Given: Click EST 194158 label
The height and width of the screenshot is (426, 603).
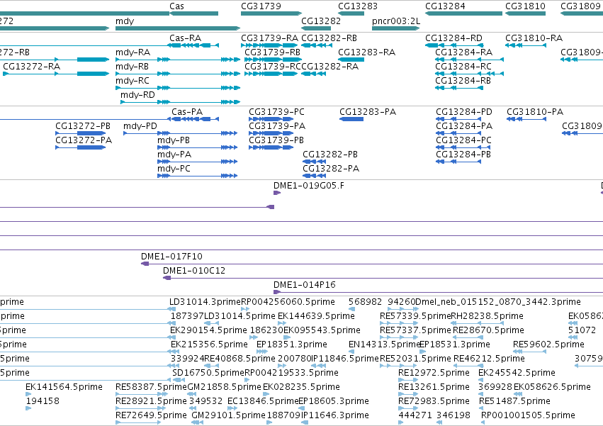Looking at the screenshot, I should [43, 401].
